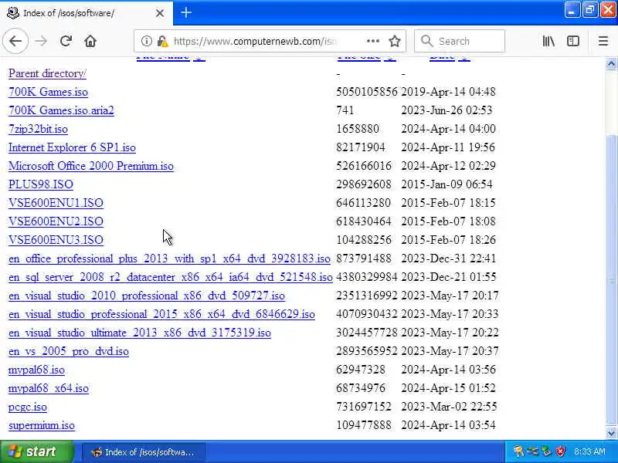The width and height of the screenshot is (618, 463).
Task: Show site information icon in address bar
Action: tap(146, 41)
